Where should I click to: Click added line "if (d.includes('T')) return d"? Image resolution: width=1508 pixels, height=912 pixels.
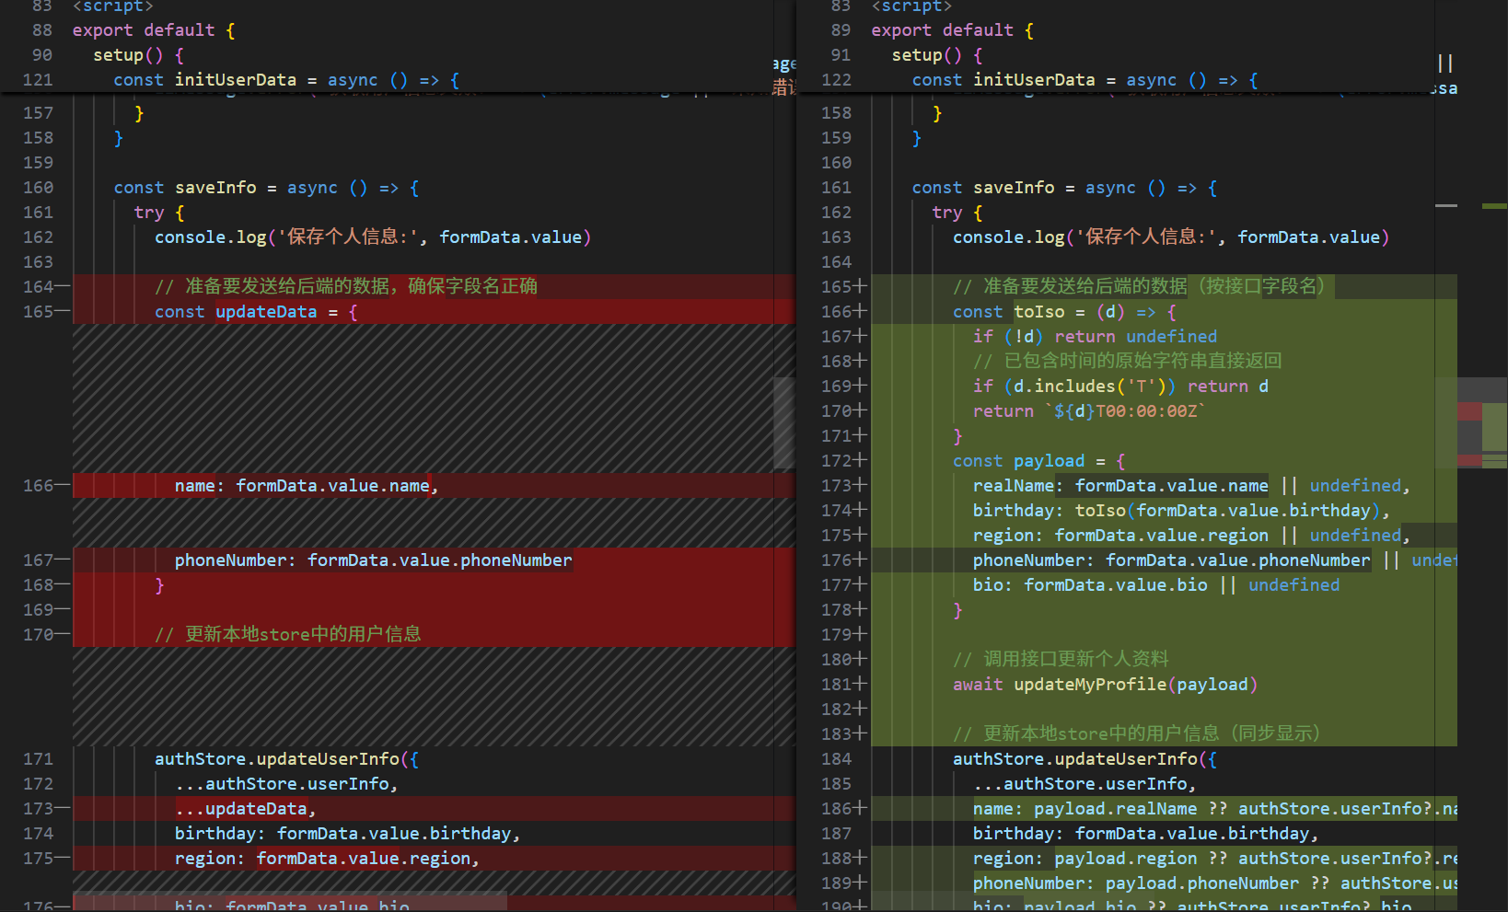coord(1120,387)
